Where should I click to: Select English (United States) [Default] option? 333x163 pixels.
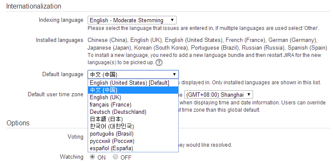click(x=133, y=83)
